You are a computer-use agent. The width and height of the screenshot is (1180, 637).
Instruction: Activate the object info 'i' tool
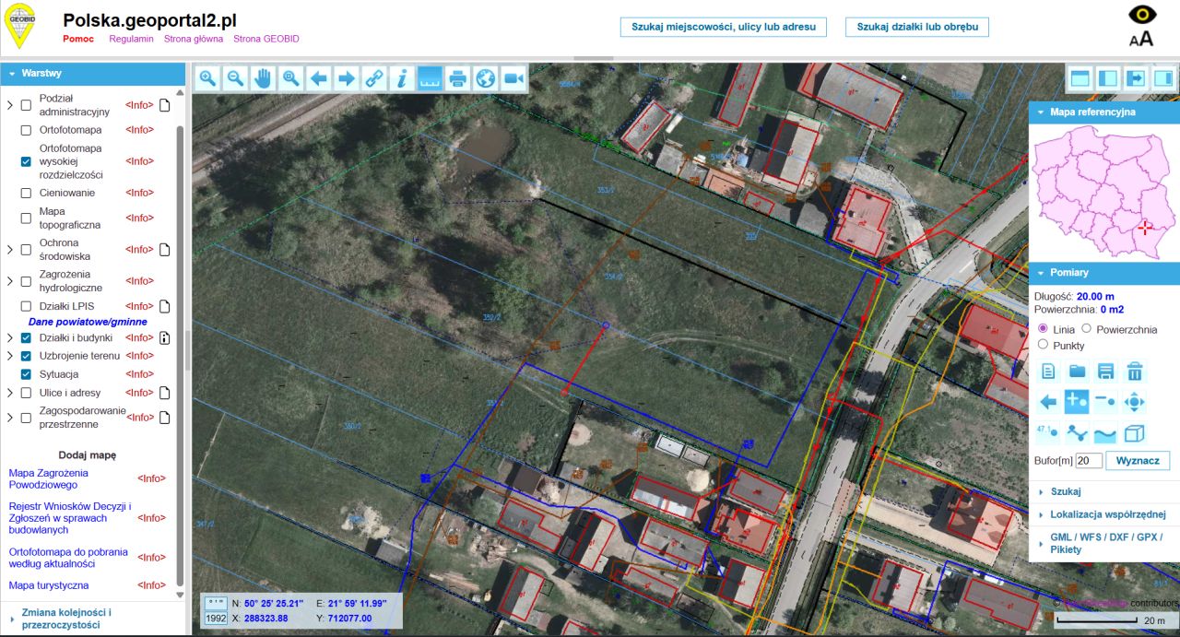(402, 78)
